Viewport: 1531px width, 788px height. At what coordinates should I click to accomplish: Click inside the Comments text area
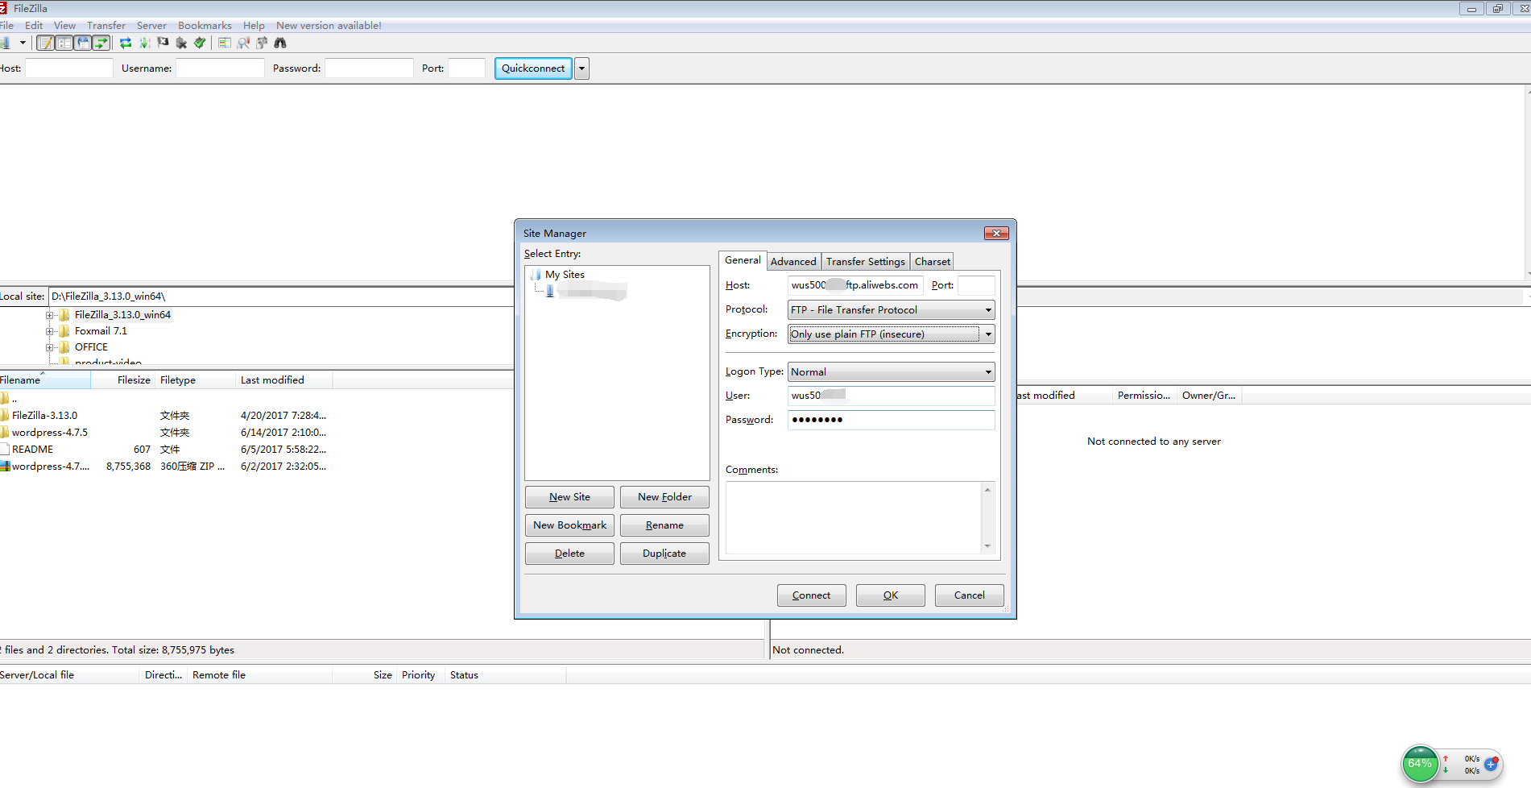coord(854,518)
